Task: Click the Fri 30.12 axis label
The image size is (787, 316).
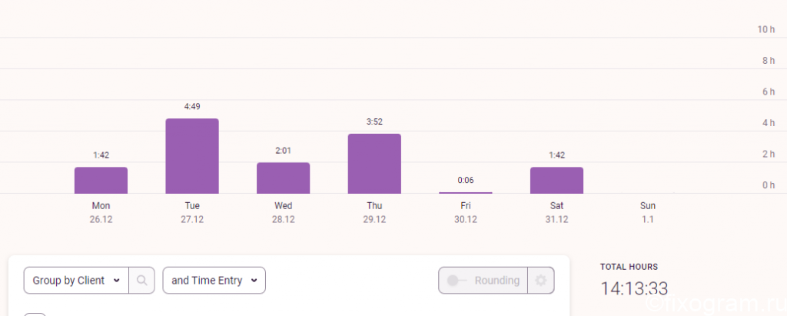Action: (466, 212)
